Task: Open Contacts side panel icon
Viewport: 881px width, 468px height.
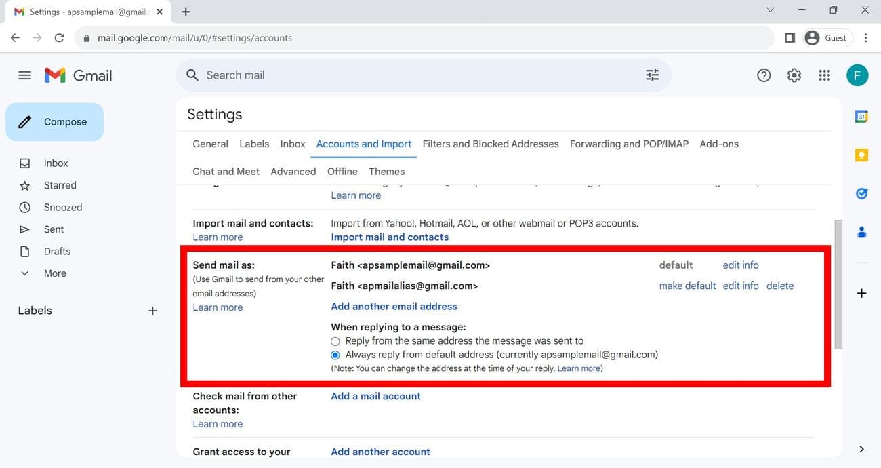Action: (861, 233)
